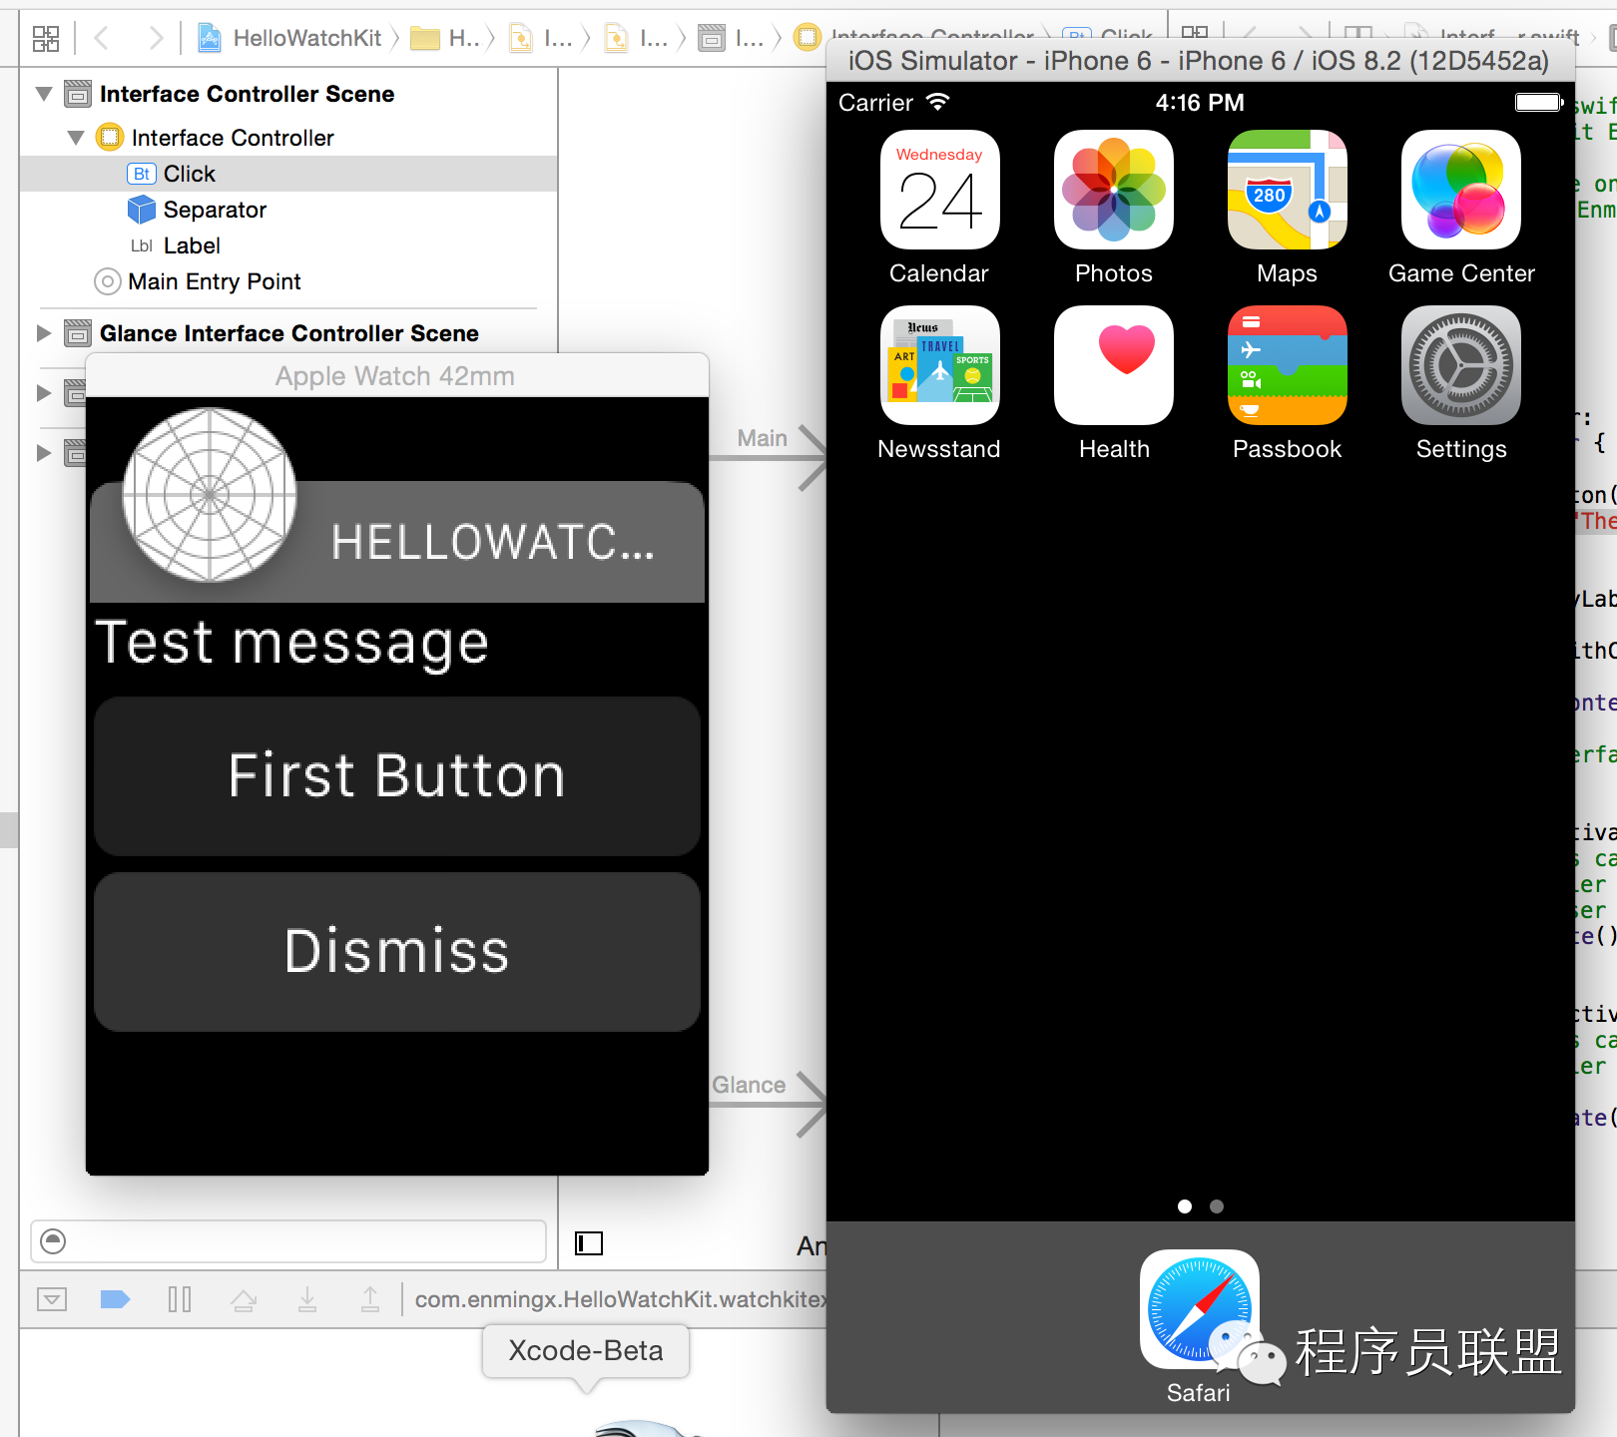
Task: Click the Apple Watch 42mm window title
Action: coord(395,376)
